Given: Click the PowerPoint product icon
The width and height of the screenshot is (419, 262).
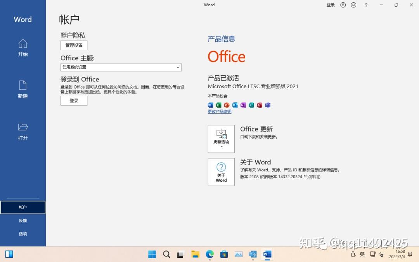Looking at the screenshot, I should point(226,105).
